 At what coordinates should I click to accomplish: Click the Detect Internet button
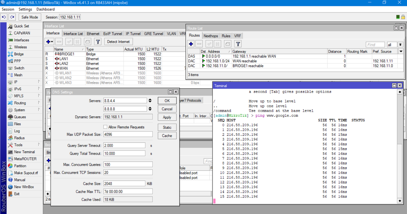coord(118,42)
